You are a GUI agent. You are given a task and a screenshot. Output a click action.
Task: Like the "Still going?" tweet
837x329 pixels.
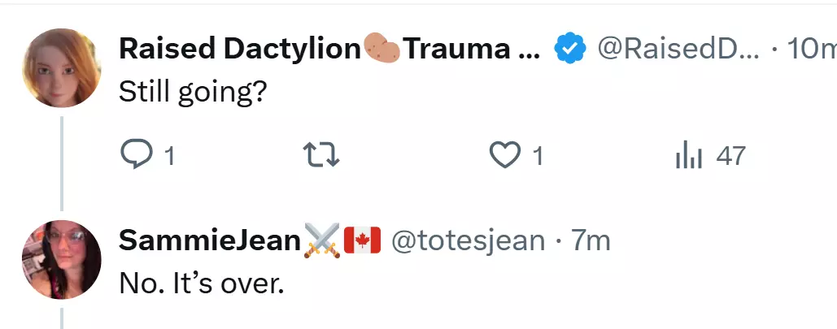coord(505,155)
